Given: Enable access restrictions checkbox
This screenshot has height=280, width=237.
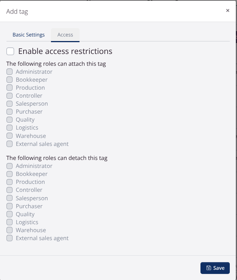Looking at the screenshot, I should (x=10, y=51).
